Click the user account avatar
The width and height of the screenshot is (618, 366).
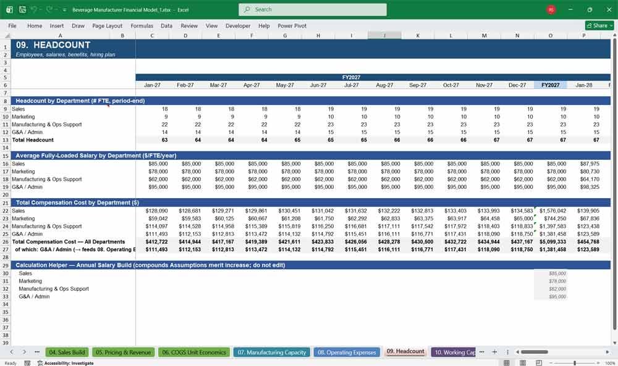tap(551, 10)
